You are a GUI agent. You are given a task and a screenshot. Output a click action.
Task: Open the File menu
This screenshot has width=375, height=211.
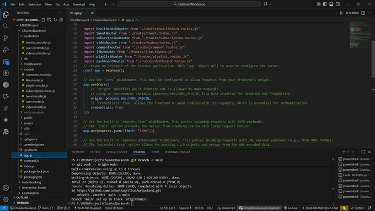[x=13, y=4]
